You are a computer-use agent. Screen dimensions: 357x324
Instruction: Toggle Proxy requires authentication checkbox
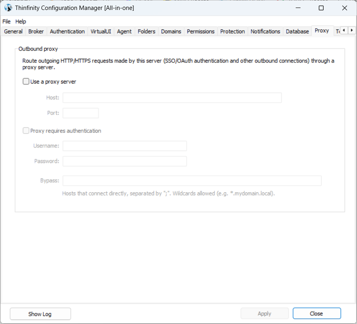(26, 130)
